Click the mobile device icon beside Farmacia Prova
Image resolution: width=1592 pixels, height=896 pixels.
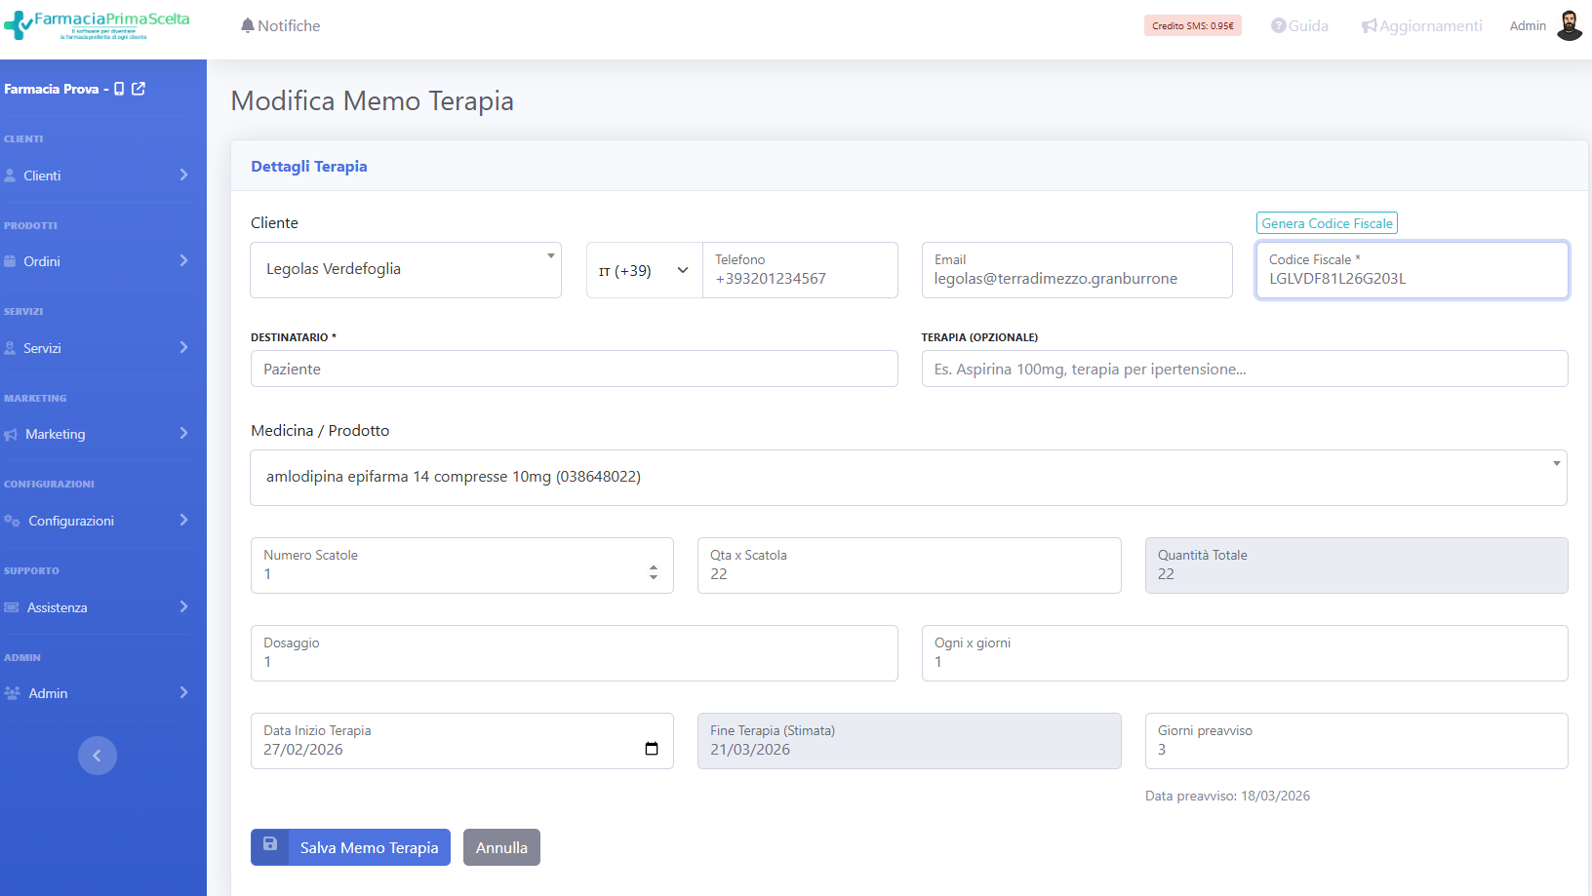[119, 89]
